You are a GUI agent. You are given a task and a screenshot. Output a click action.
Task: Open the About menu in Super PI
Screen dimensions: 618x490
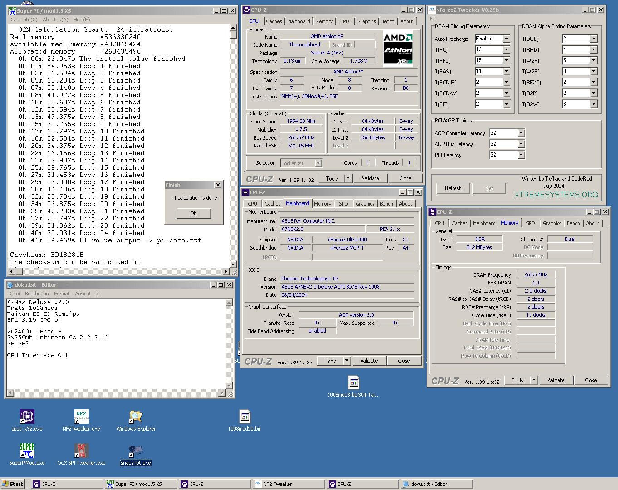[x=55, y=20]
